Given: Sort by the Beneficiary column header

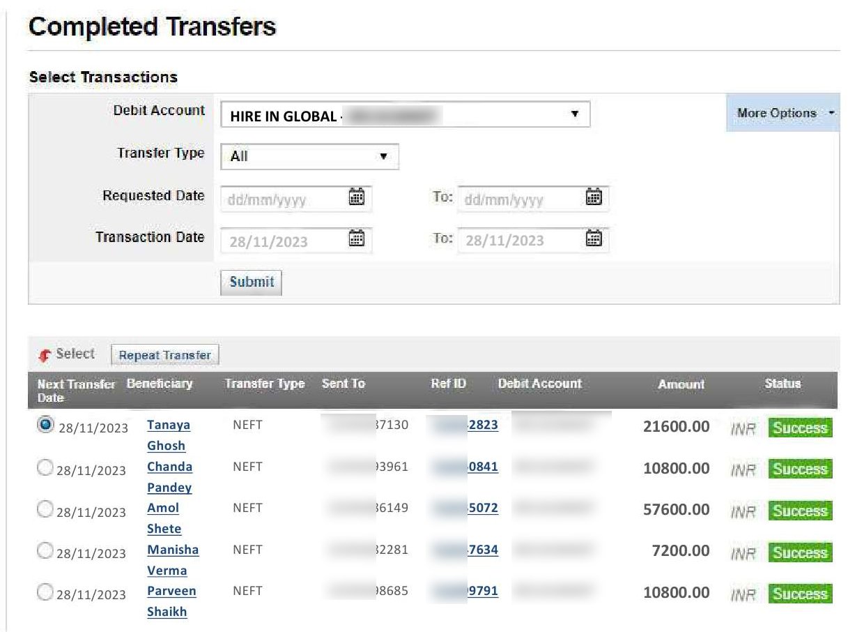Looking at the screenshot, I should click(160, 384).
